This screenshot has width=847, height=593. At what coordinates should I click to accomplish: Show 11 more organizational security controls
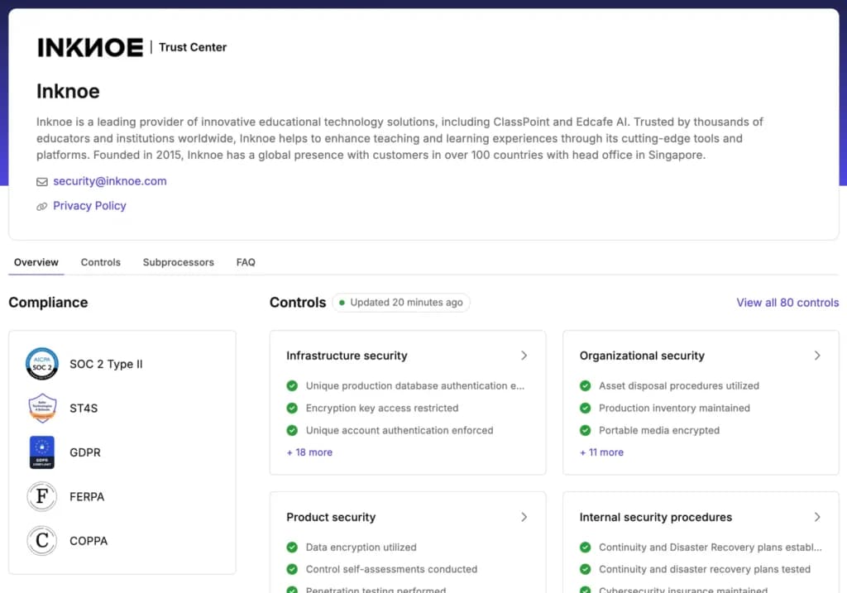tap(602, 452)
